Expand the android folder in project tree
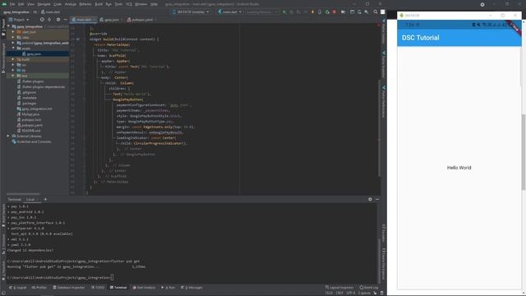The image size is (526, 296). [x=13, y=43]
